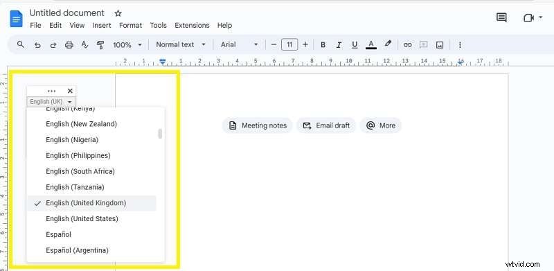The width and height of the screenshot is (554, 271).
Task: Open the three-dot More toolbar options
Action: 460,45
